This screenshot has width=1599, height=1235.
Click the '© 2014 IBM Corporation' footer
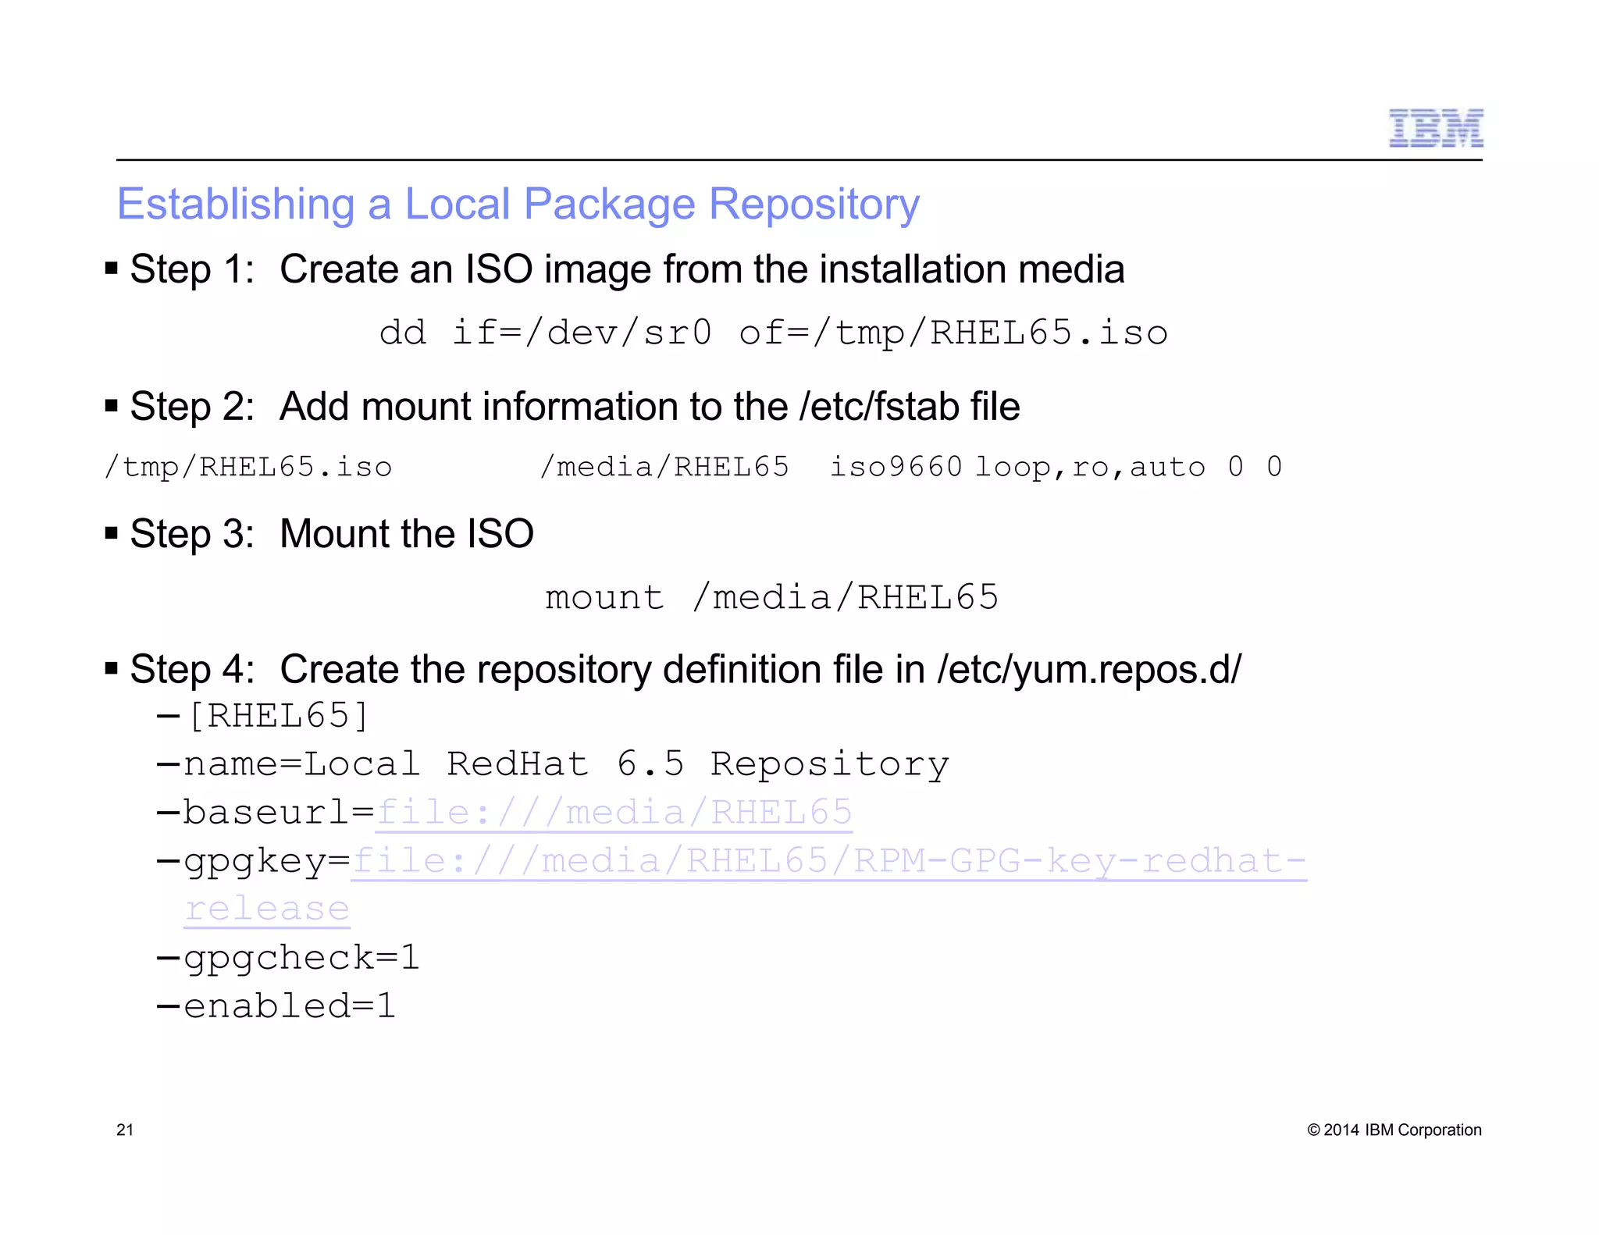point(1394,1130)
